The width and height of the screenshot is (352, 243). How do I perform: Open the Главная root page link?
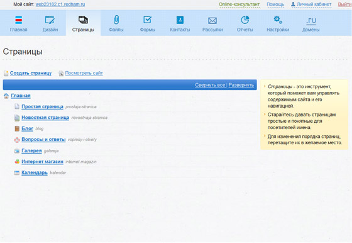point(21,96)
